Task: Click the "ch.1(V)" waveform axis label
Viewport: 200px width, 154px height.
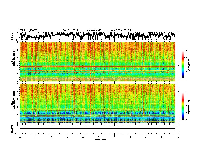Action: coord(12,36)
